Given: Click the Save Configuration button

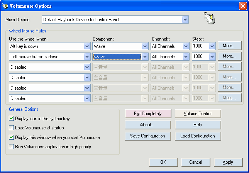Looking at the screenshot, I should [147, 136].
